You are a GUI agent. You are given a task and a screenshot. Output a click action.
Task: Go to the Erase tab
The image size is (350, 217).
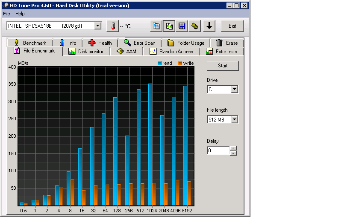[x=227, y=43]
